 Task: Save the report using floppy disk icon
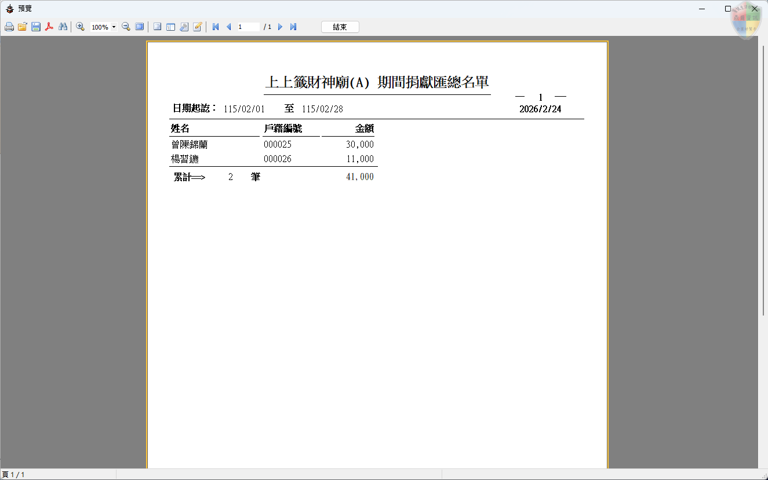pyautogui.click(x=36, y=27)
